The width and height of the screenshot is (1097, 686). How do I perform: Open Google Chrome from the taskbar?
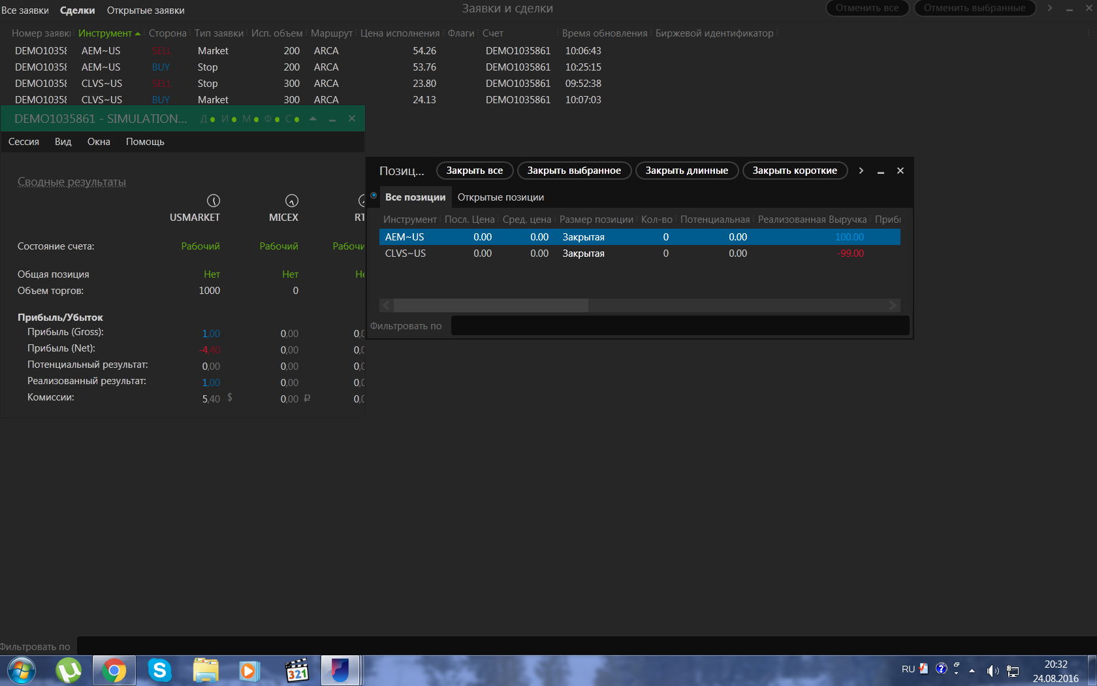pos(114,670)
